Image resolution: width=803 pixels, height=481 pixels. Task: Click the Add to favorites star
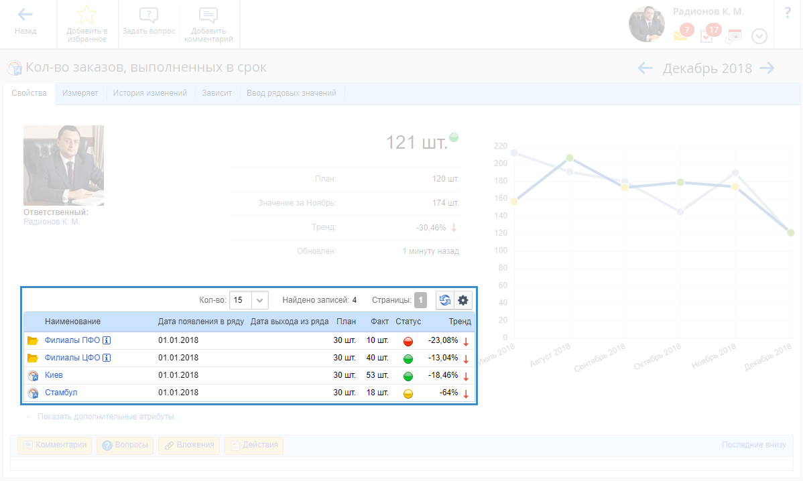(x=86, y=16)
